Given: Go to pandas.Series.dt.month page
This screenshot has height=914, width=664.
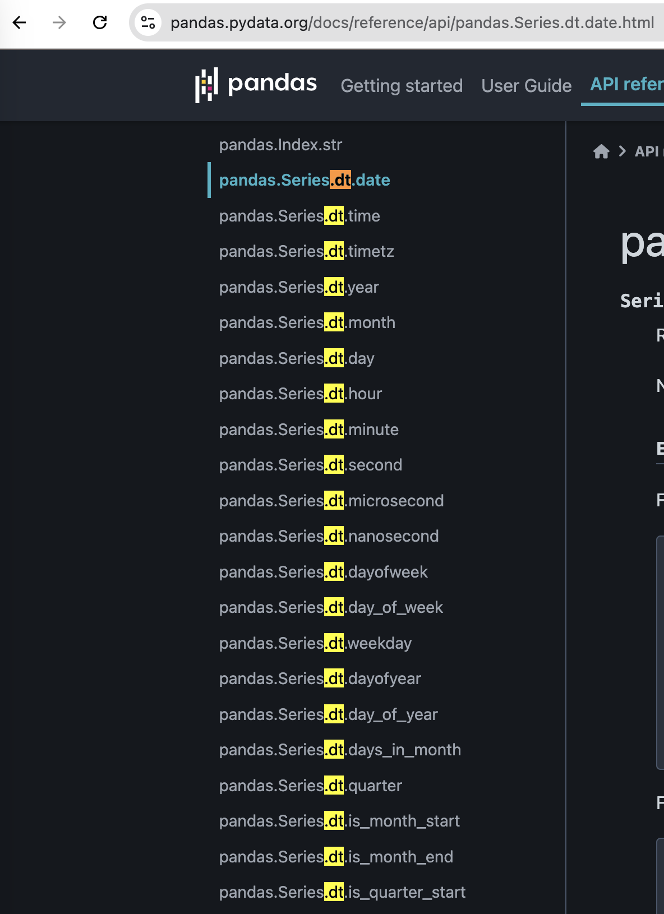Looking at the screenshot, I should 307,322.
